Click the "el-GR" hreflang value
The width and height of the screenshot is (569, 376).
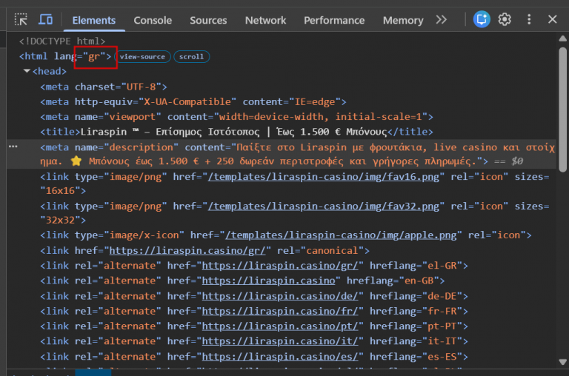pyautogui.click(x=442, y=266)
